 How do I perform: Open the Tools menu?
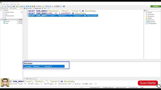tap(11, 4)
